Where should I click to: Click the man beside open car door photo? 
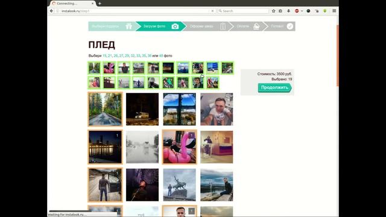point(105,185)
